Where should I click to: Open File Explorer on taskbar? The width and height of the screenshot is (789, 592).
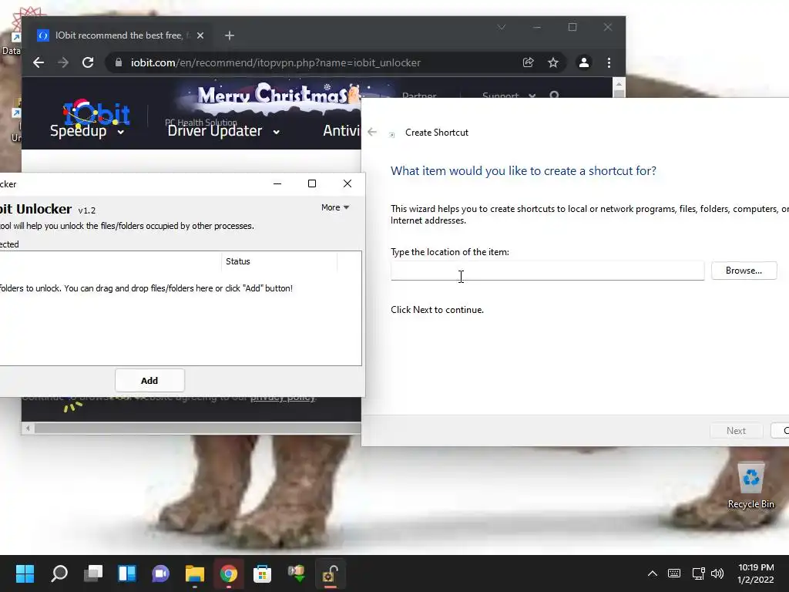[x=195, y=573]
